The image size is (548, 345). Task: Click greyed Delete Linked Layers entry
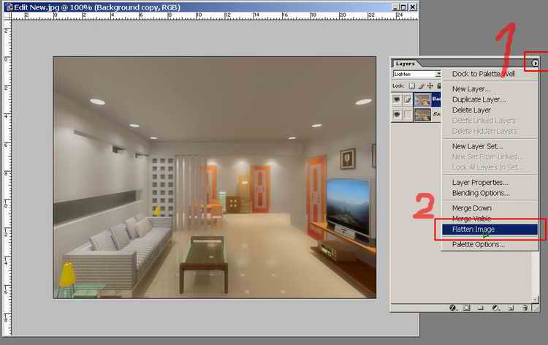click(484, 121)
